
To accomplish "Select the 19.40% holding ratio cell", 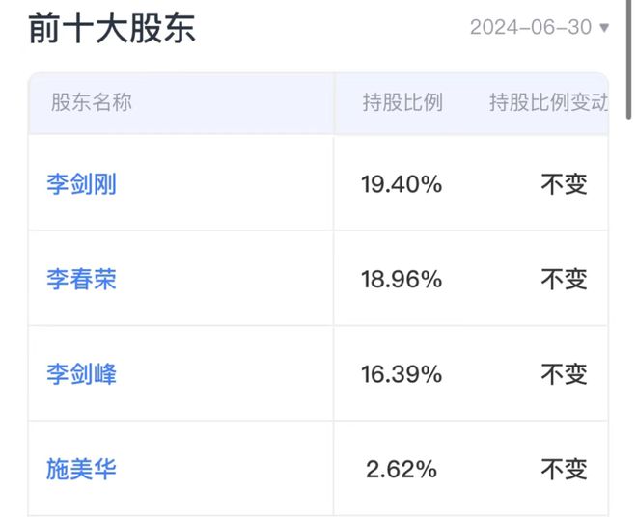I will (x=402, y=184).
